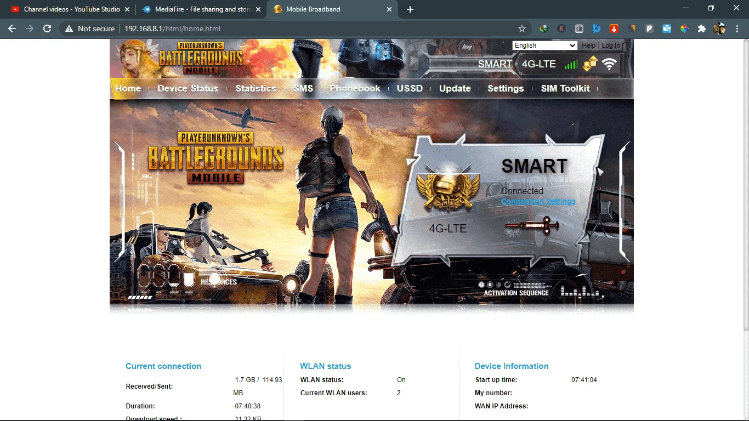The image size is (749, 421).
Task: Open the Settings menu
Action: tap(506, 88)
